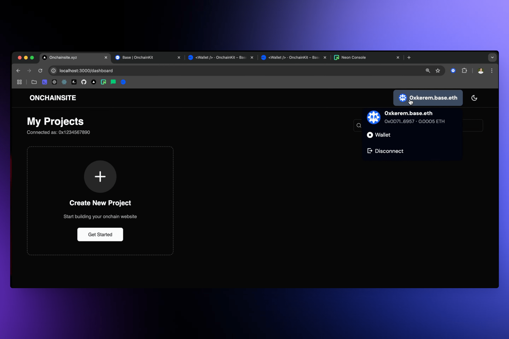Click the browser extensions puzzle icon
509x339 pixels.
464,70
